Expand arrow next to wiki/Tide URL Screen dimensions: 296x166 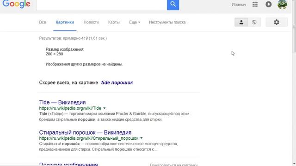click(x=105, y=108)
